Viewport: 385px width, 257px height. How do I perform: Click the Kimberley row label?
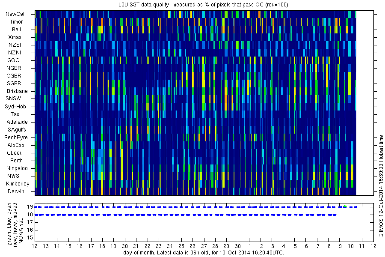[x=18, y=183]
